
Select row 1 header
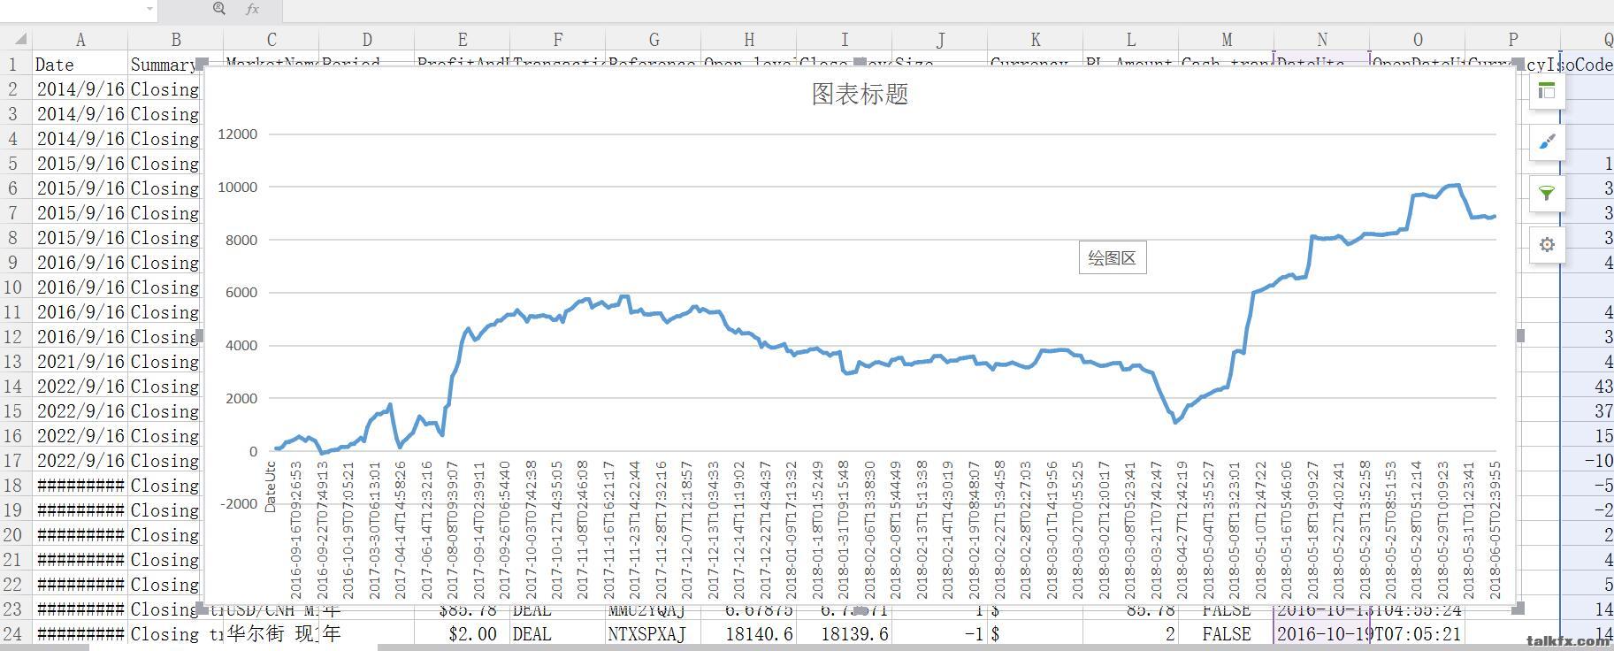click(14, 64)
